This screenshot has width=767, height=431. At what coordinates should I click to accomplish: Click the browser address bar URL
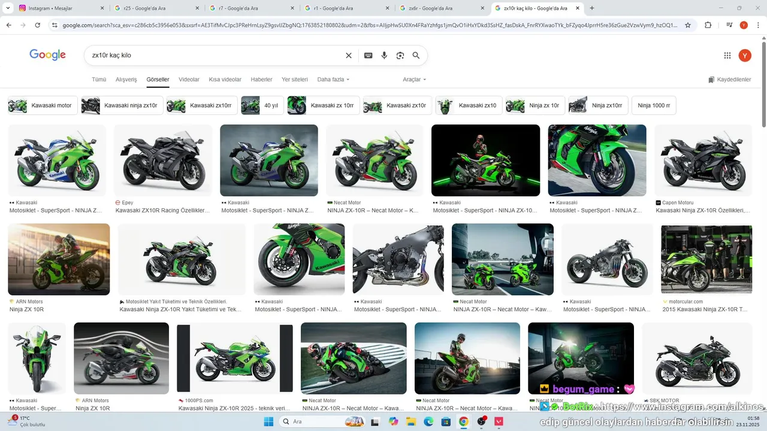coord(370,25)
